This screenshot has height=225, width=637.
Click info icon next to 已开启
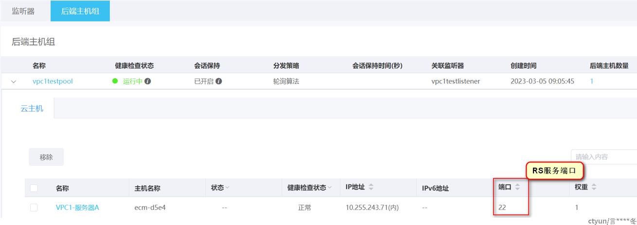point(219,81)
